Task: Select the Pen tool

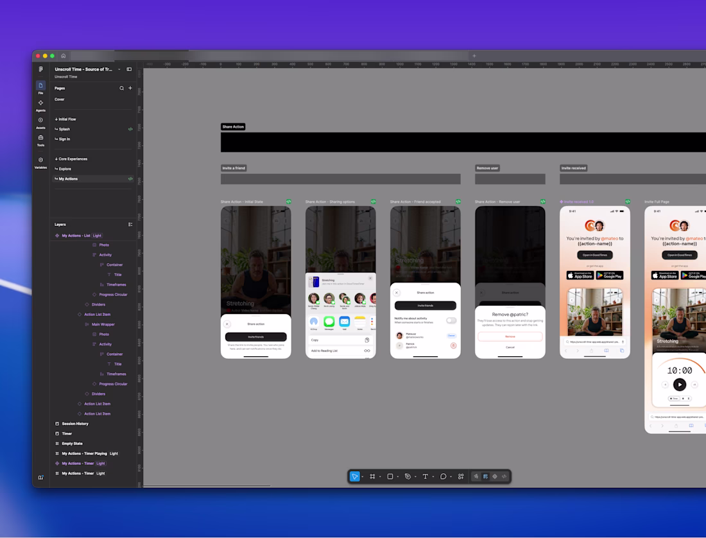Action: [408, 476]
